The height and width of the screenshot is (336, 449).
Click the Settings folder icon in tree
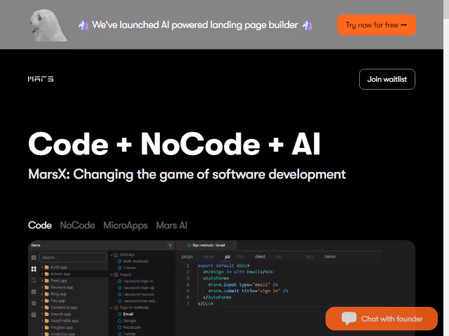tap(116, 255)
